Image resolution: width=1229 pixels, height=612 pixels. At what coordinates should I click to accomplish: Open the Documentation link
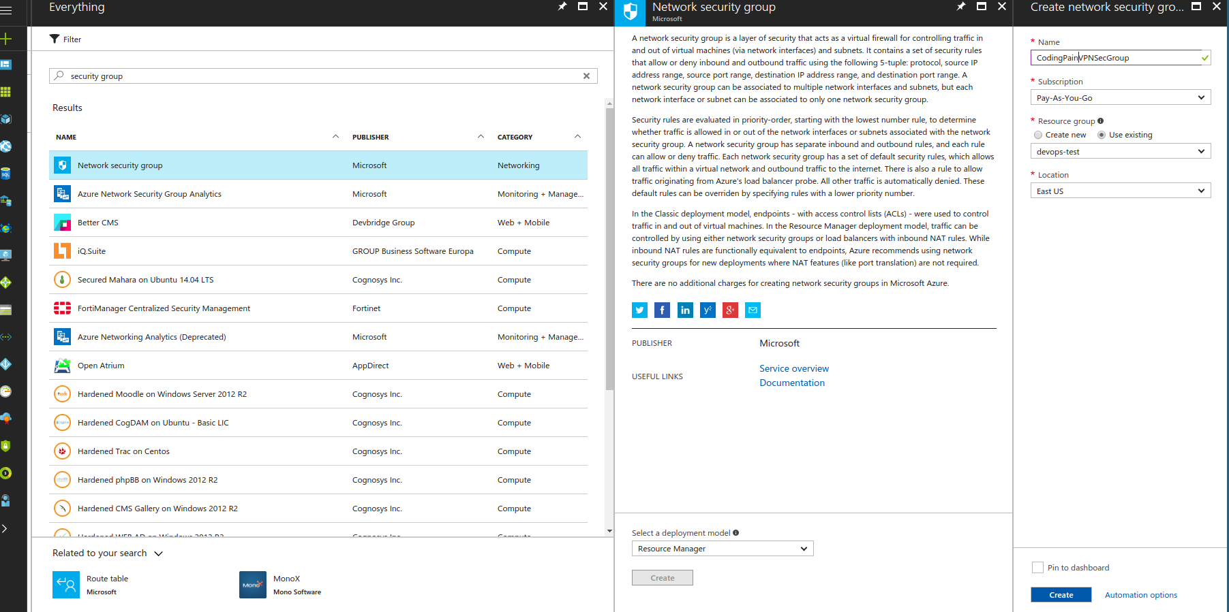tap(792, 383)
